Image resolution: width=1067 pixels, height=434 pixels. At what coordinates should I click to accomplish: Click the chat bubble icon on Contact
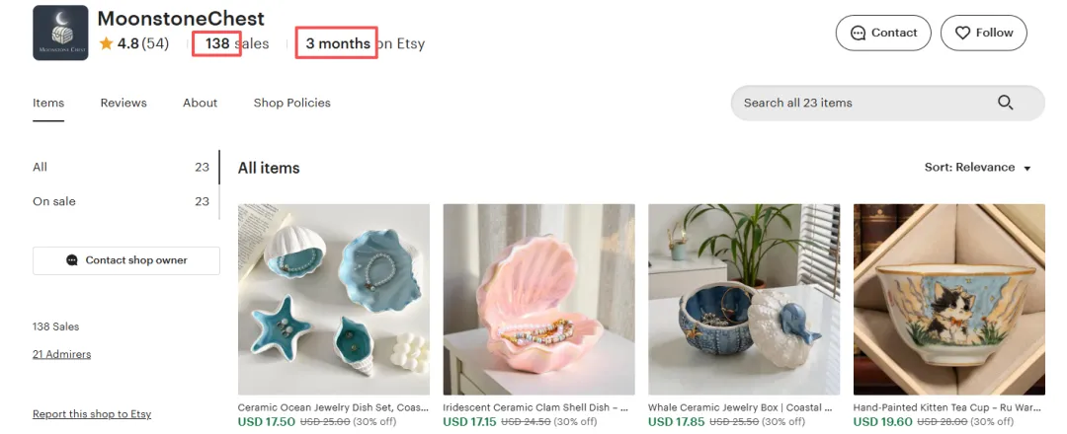[x=859, y=33]
